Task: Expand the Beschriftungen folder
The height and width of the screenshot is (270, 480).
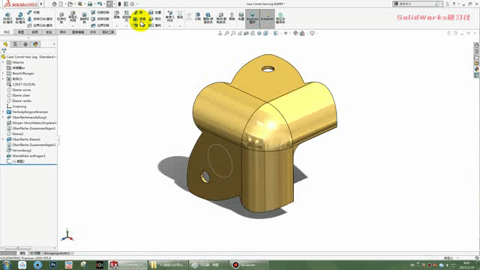Action: (x=3, y=73)
